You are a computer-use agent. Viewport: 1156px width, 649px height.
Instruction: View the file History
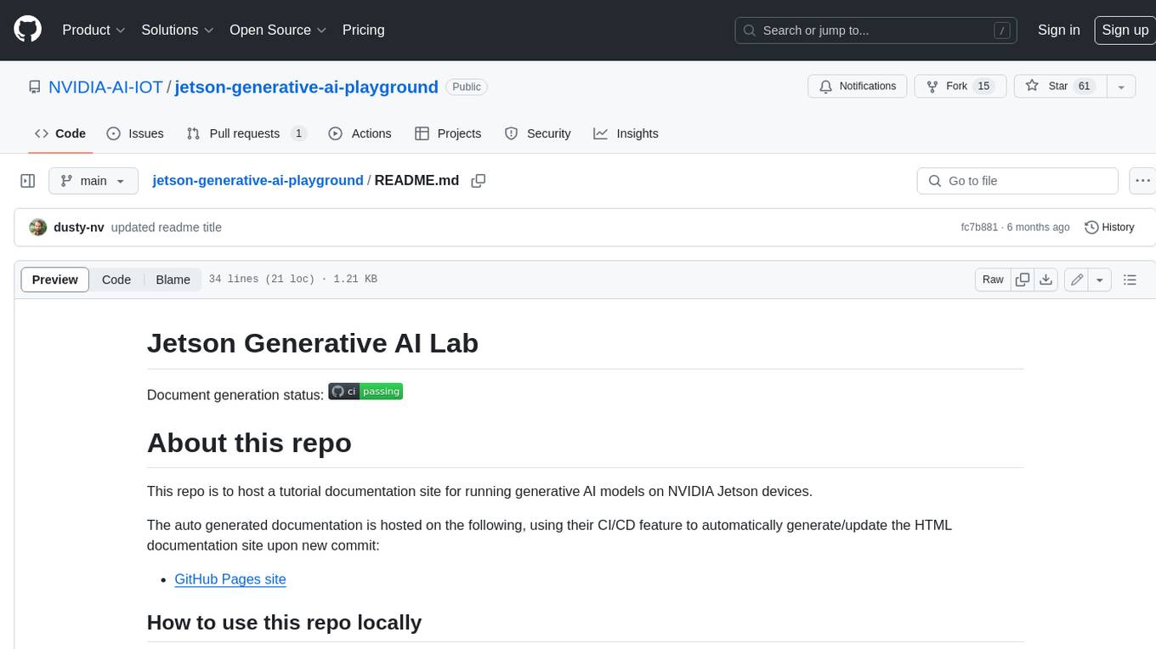(1110, 227)
